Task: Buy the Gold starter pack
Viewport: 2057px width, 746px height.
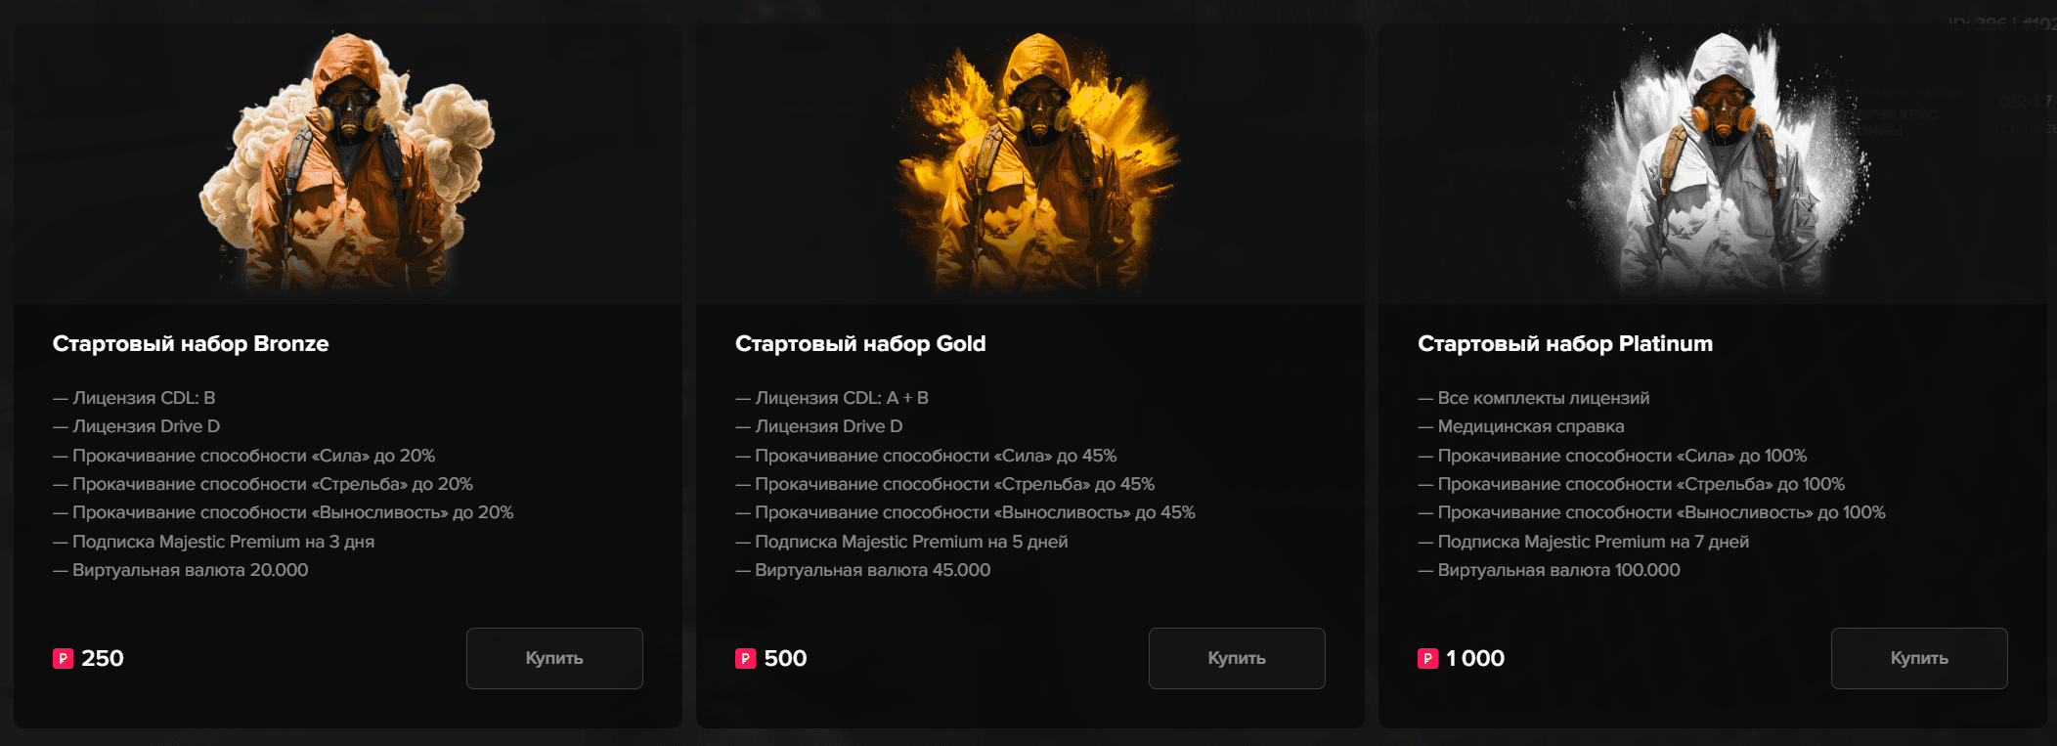Action: pos(1237,658)
